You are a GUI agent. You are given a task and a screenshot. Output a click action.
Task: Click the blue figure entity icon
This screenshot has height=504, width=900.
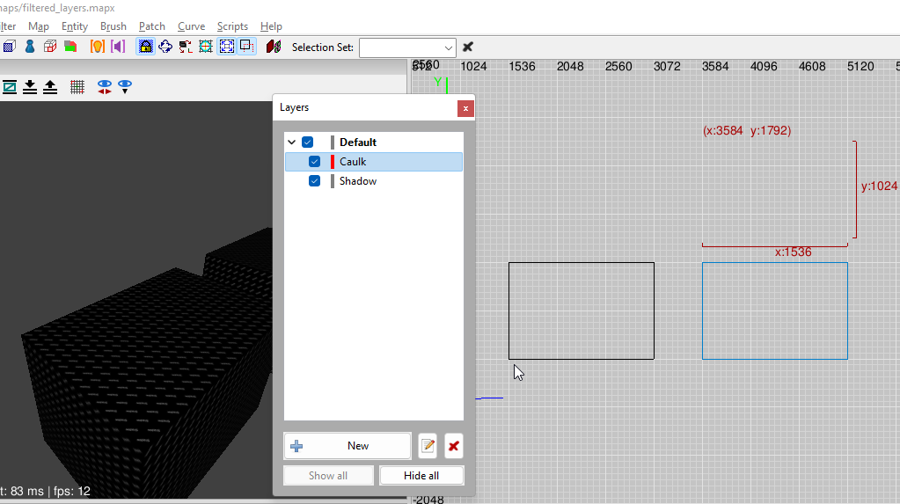click(x=30, y=47)
